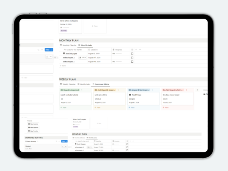The height and width of the screenshot is (171, 228).
Task: Open the watch youtube tutorial card
Action: tap(75, 99)
